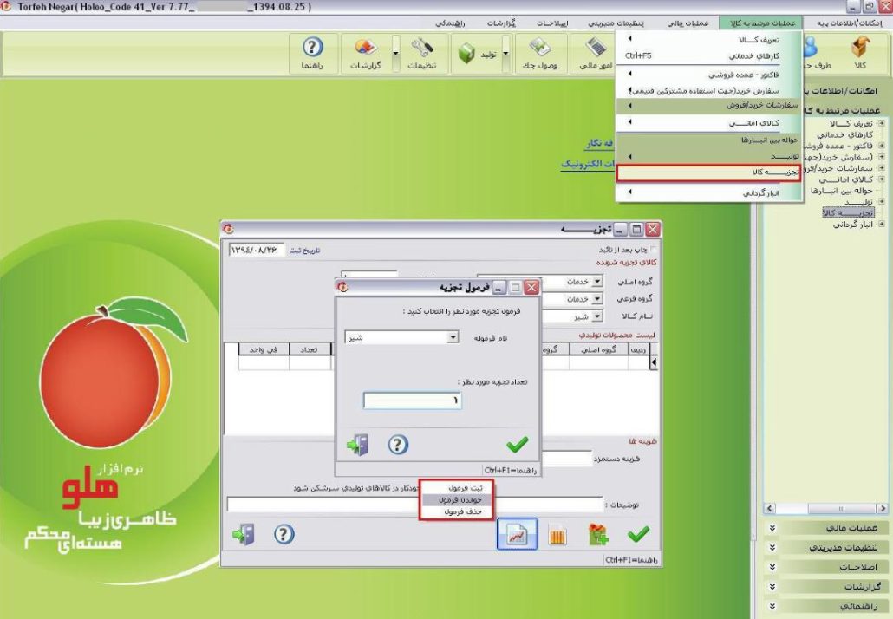Image resolution: width=893 pixels, height=619 pixels.
Task: Open the نام فرموله dropdown
Action: (x=453, y=337)
